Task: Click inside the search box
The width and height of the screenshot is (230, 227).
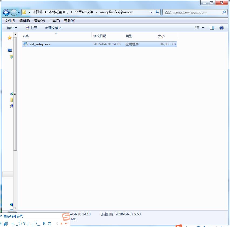Action: pos(189,12)
